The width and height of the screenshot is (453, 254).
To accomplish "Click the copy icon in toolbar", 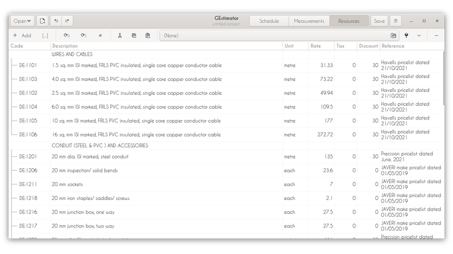I will (x=134, y=35).
